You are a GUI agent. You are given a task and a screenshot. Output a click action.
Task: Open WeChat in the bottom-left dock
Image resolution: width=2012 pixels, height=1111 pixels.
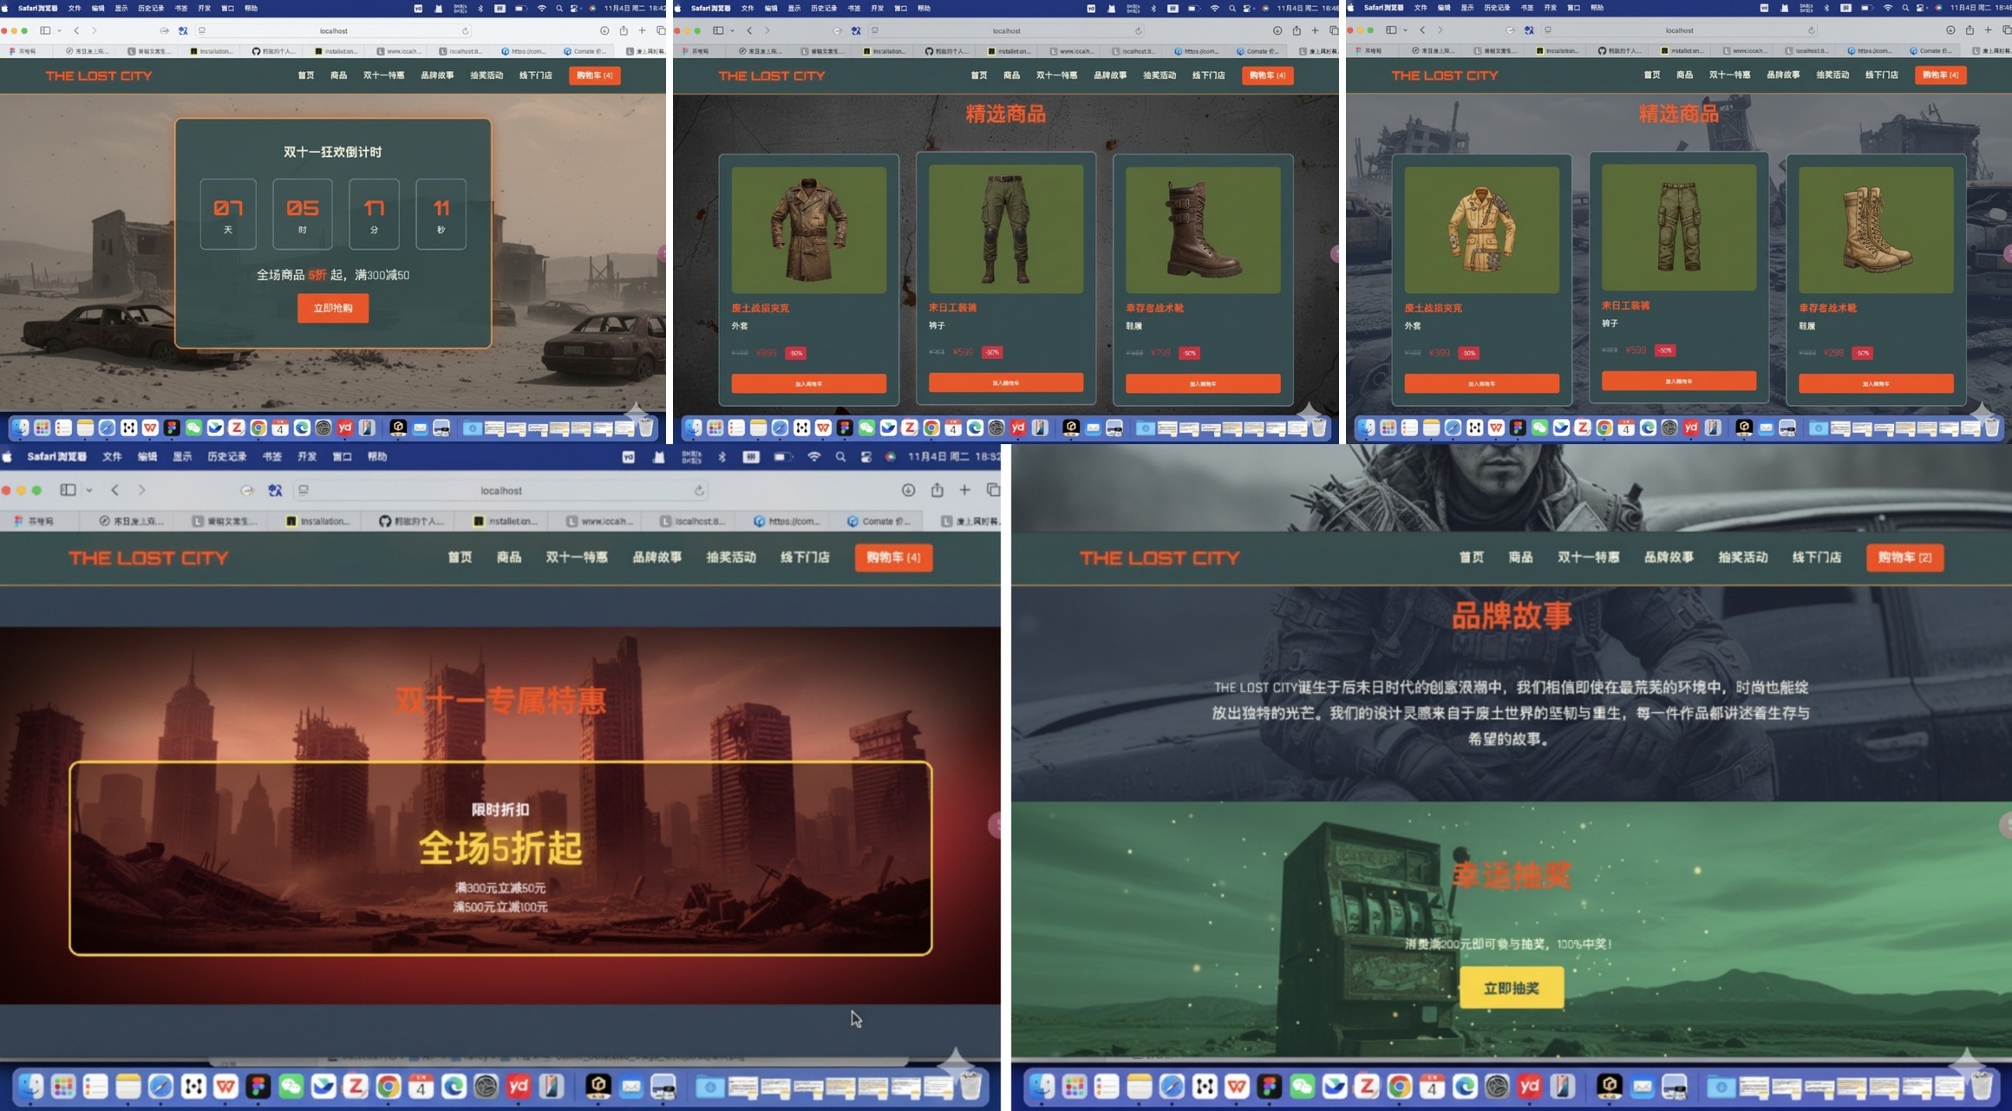point(291,1086)
